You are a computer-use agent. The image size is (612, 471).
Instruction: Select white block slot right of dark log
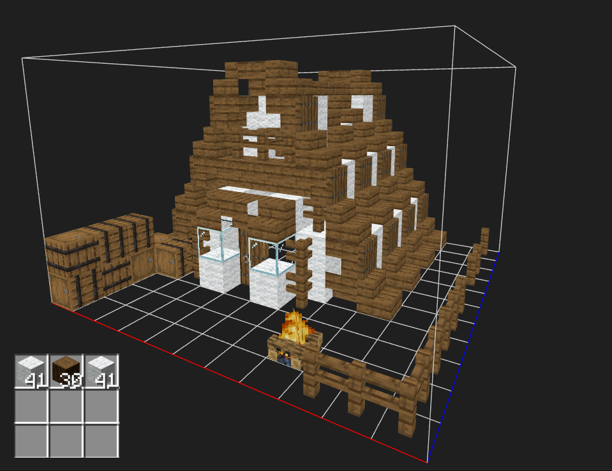[x=101, y=371]
